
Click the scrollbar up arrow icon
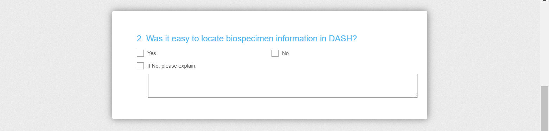click(544, 1)
